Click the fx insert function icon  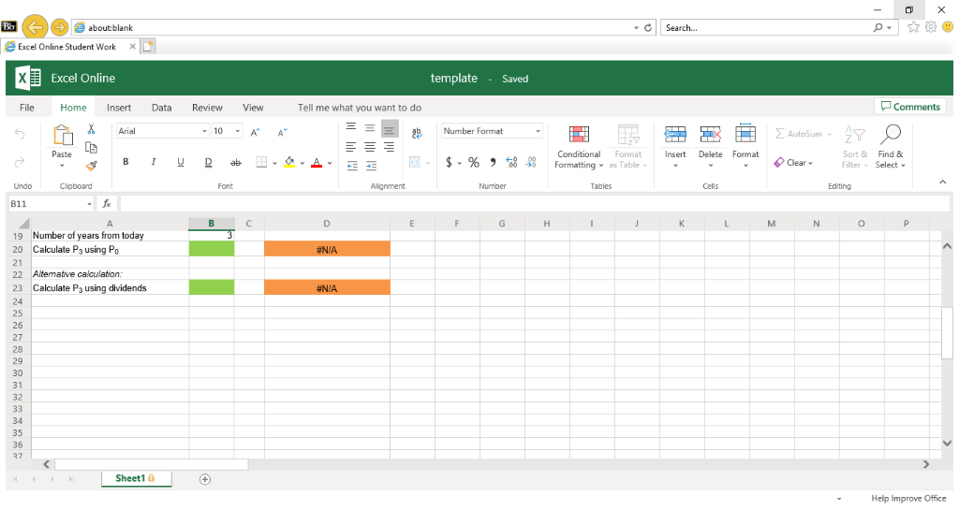click(107, 203)
